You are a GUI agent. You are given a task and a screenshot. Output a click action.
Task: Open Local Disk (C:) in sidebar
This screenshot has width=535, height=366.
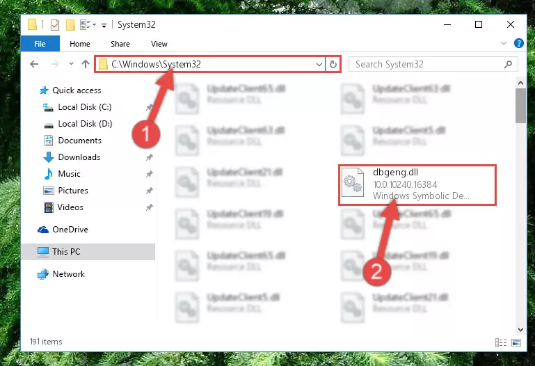pos(85,107)
